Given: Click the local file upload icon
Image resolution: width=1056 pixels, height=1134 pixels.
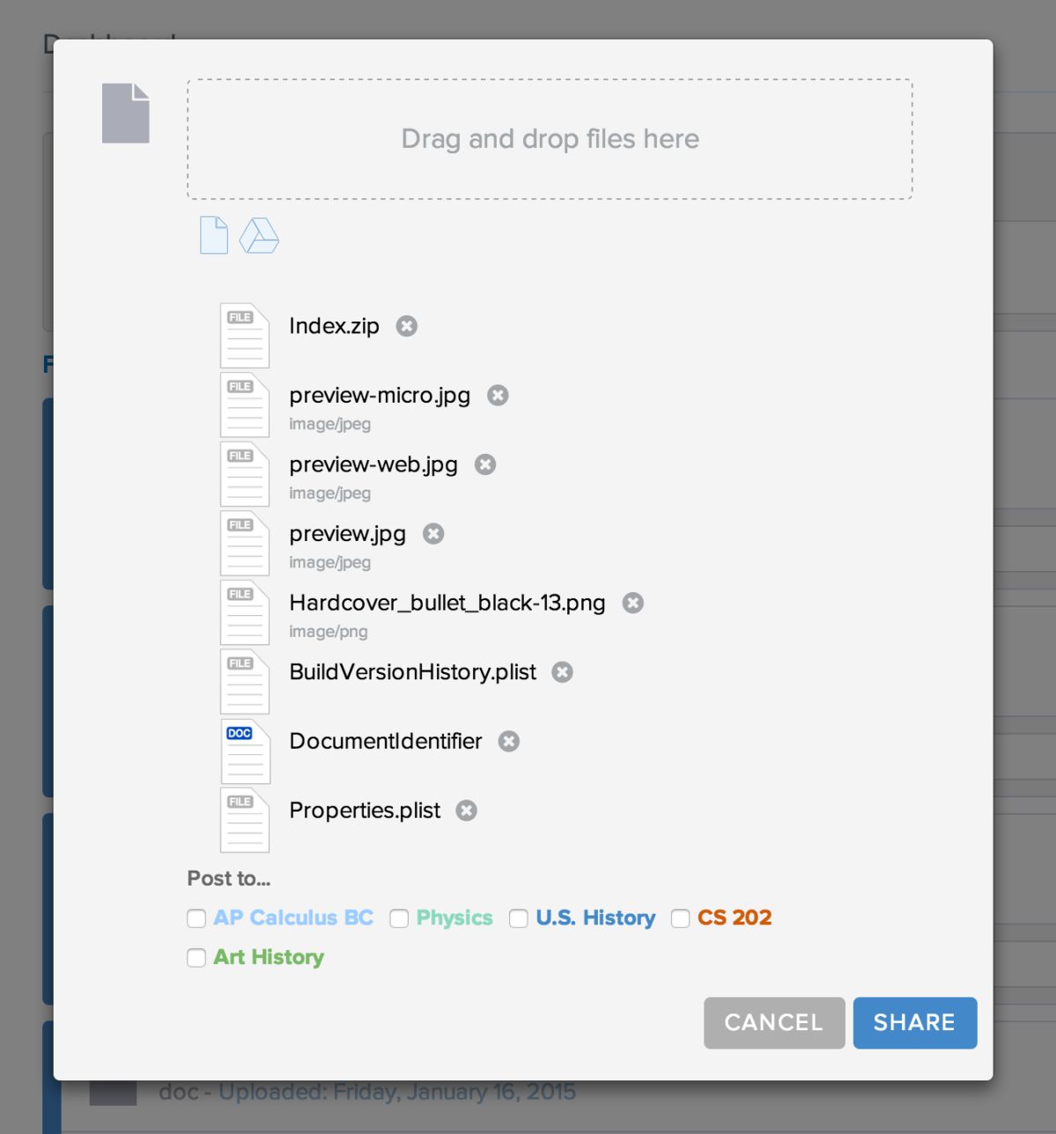Looking at the screenshot, I should point(214,235).
